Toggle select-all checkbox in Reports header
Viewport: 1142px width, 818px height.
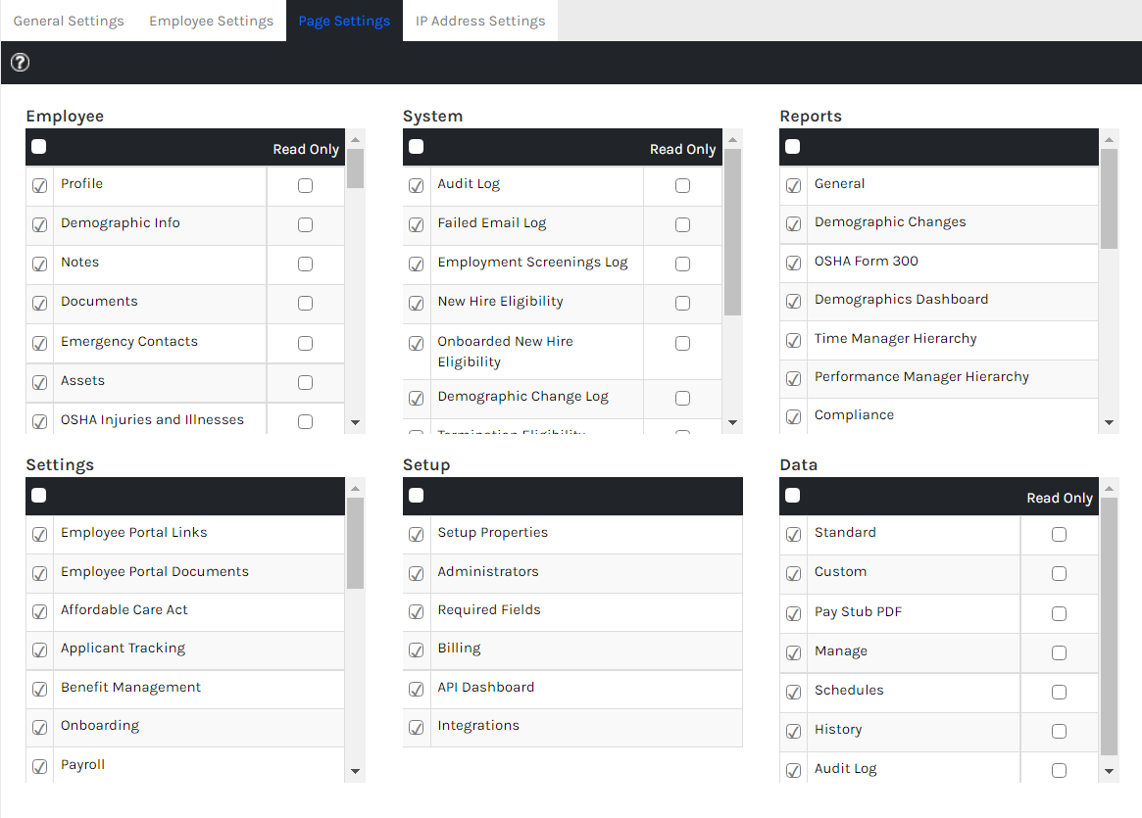793,147
